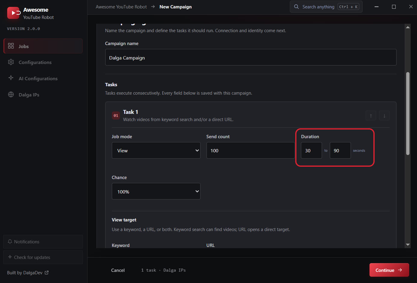Viewport: 417px width, 283px height.
Task: Click the '1 task · Dalga IPs' summary
Action: [x=164, y=270]
